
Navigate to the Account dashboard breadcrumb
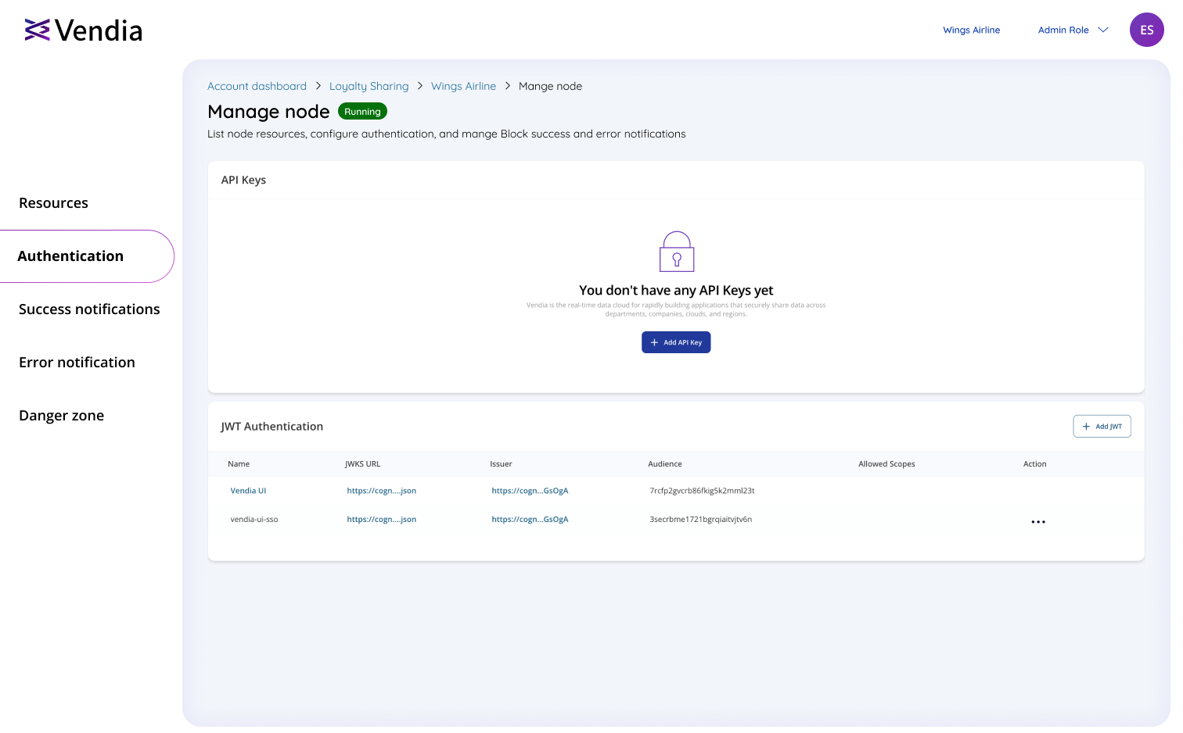coord(257,86)
